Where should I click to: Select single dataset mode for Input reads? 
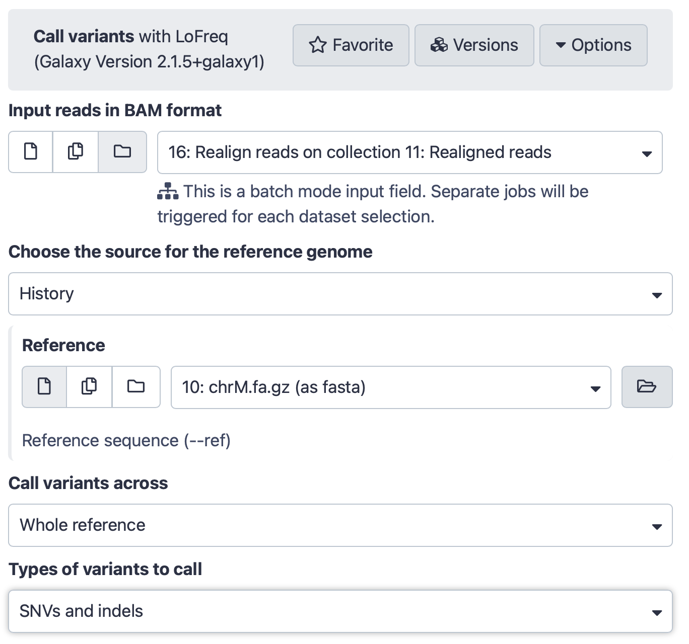[31, 152]
